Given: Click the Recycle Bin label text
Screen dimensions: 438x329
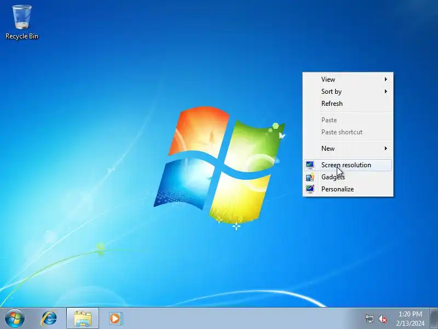Looking at the screenshot, I should pos(22,36).
